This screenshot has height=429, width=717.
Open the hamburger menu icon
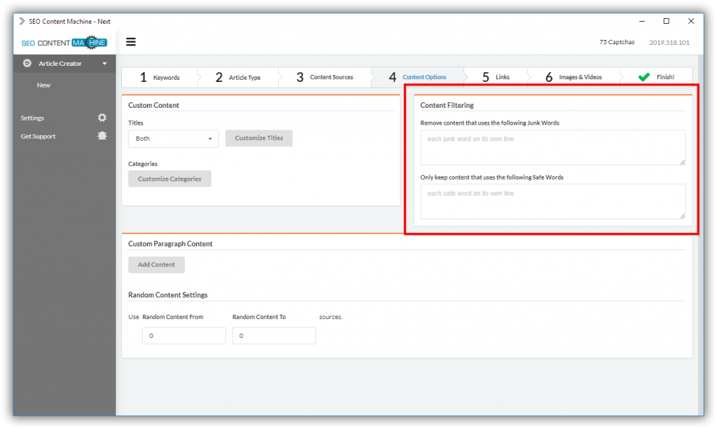tap(131, 42)
